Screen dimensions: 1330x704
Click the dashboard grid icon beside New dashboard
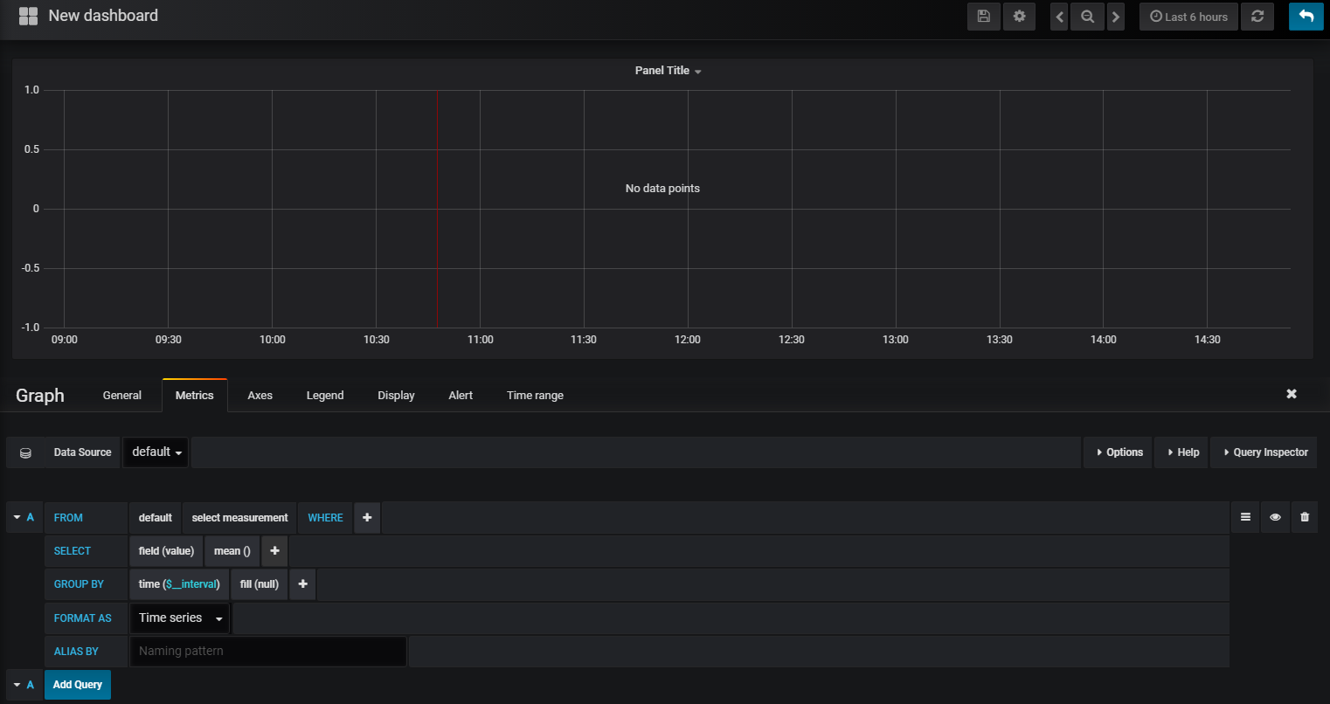(x=28, y=16)
